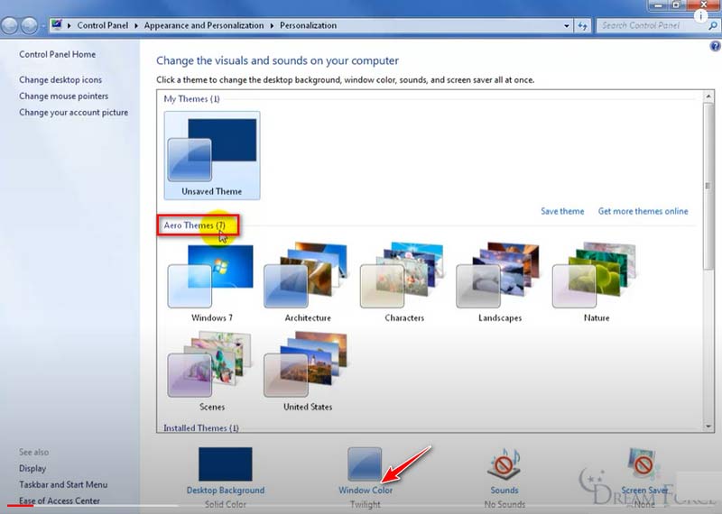The height and width of the screenshot is (514, 722).
Task: Select the Unsaved Theme
Action: click(x=212, y=155)
